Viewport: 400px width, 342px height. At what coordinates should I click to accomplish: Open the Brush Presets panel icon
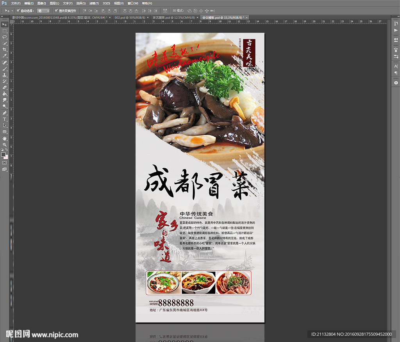coord(396,50)
